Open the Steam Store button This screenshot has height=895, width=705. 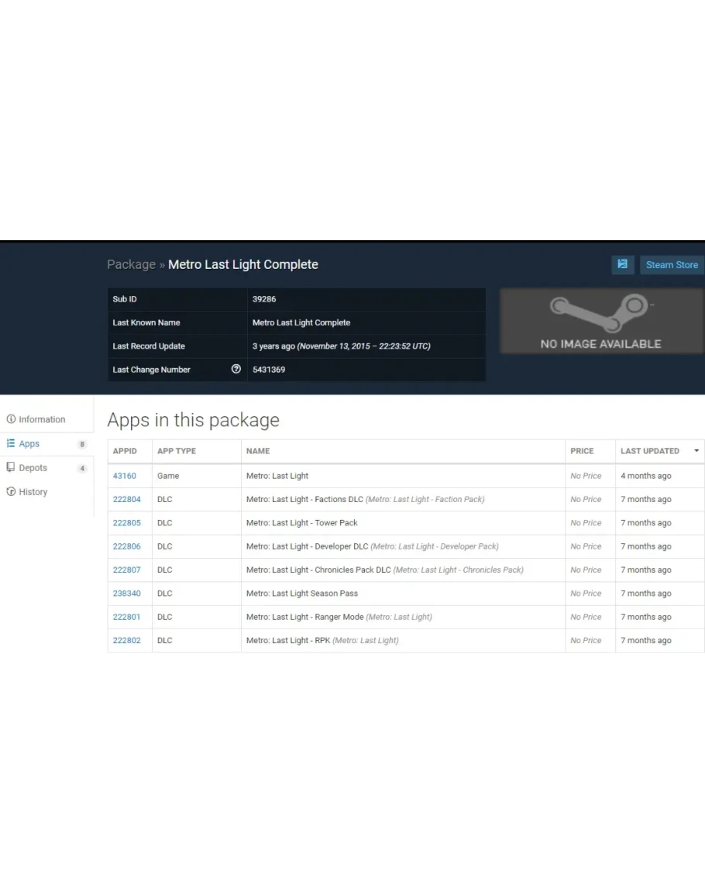(x=672, y=265)
